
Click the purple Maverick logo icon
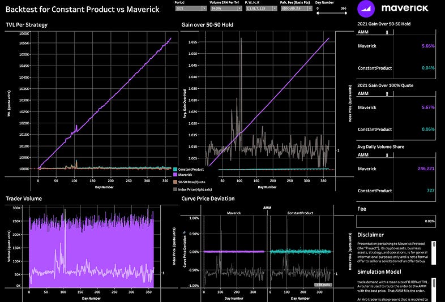[x=366, y=9]
